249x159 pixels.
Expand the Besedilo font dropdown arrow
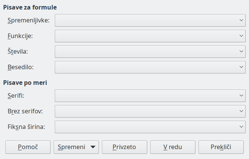[241, 67]
